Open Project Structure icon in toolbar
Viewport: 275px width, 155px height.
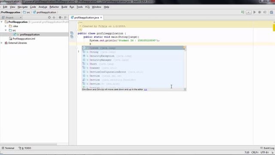(x=272, y=12)
